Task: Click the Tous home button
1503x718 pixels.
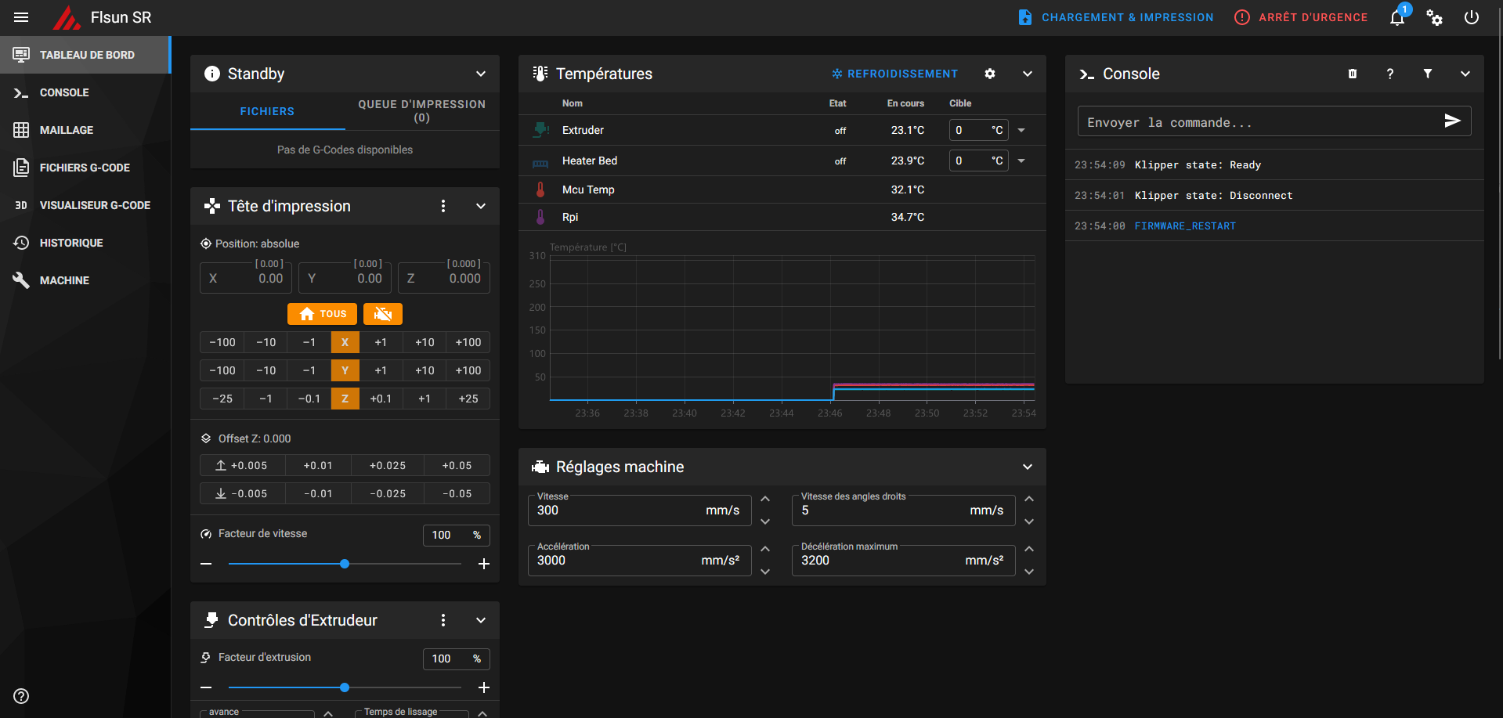Action: click(x=322, y=314)
